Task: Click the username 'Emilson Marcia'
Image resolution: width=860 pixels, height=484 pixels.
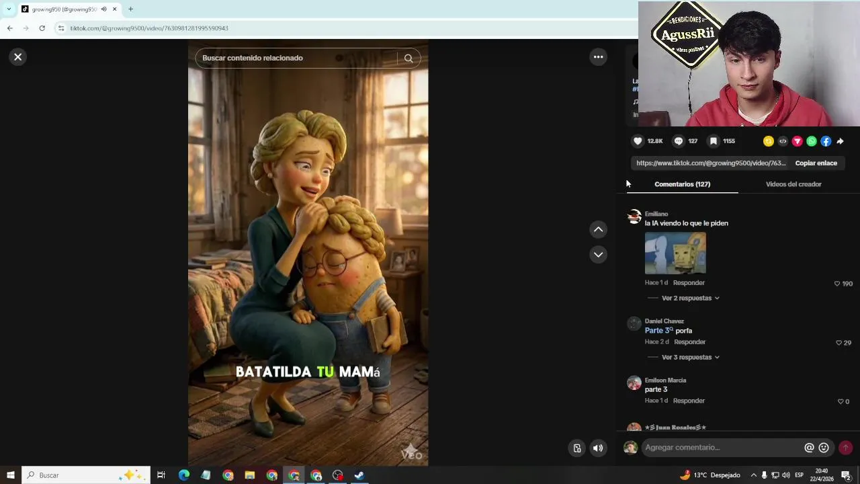Action: click(x=665, y=380)
